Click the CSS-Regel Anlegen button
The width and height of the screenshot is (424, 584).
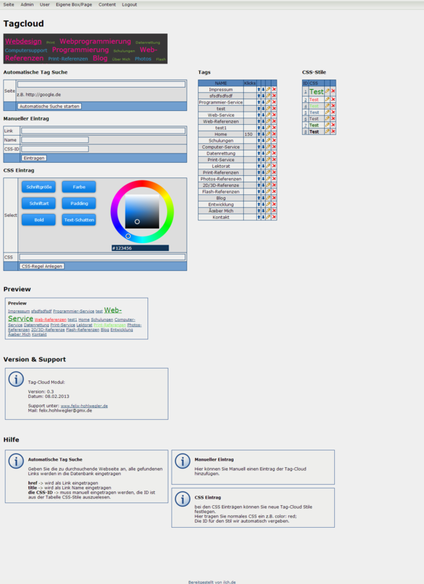(x=42, y=266)
